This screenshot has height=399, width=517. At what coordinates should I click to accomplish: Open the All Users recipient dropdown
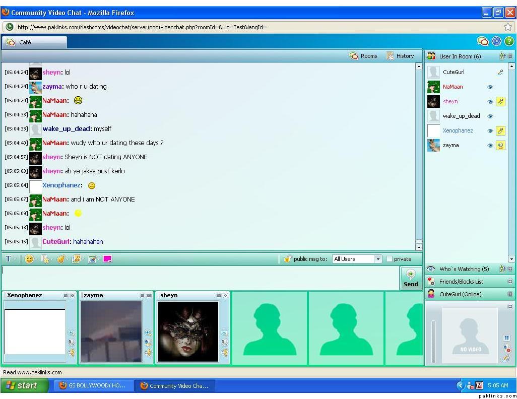point(378,259)
